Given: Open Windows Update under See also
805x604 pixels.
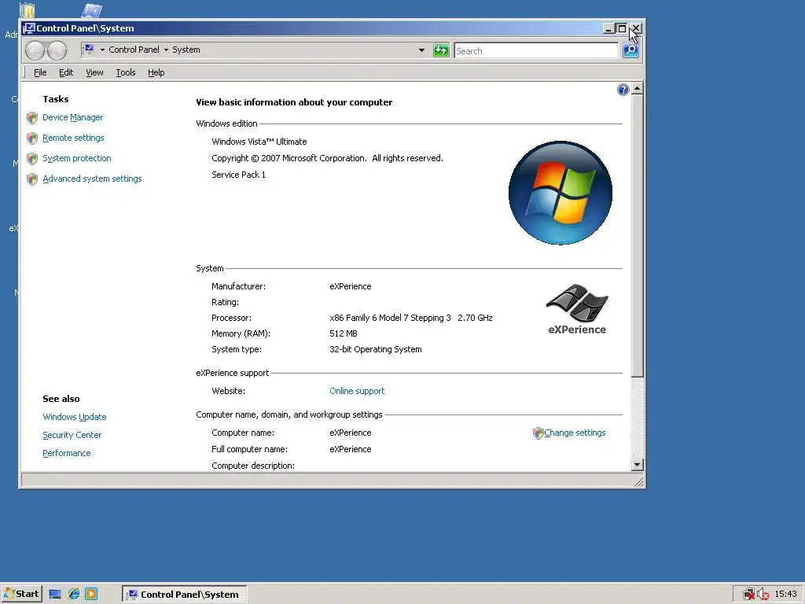Looking at the screenshot, I should click(x=75, y=417).
